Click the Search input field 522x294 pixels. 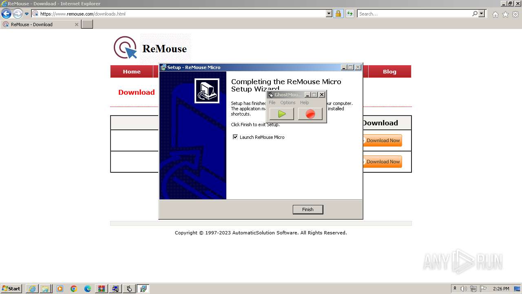pyautogui.click(x=414, y=14)
